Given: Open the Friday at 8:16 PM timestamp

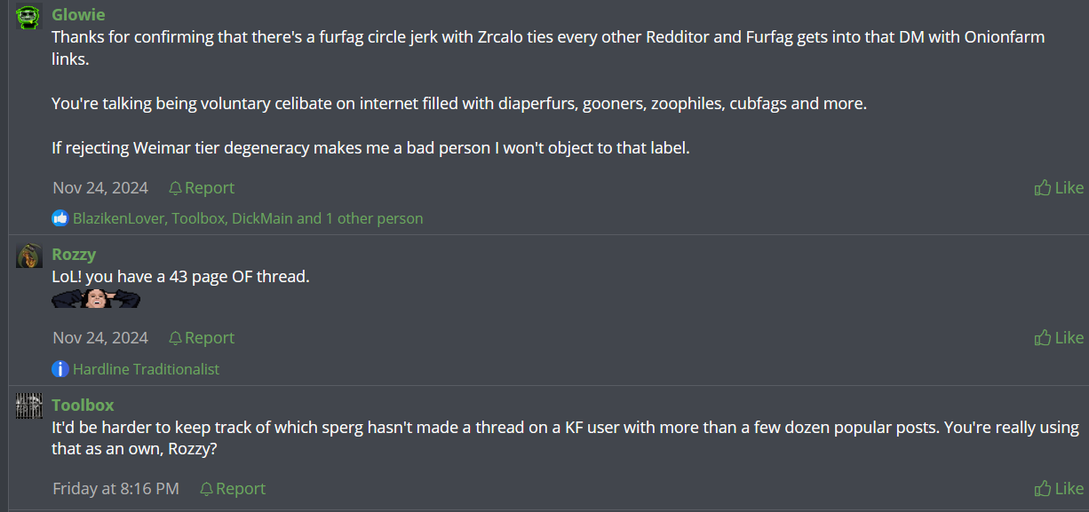Looking at the screenshot, I should tap(115, 489).
